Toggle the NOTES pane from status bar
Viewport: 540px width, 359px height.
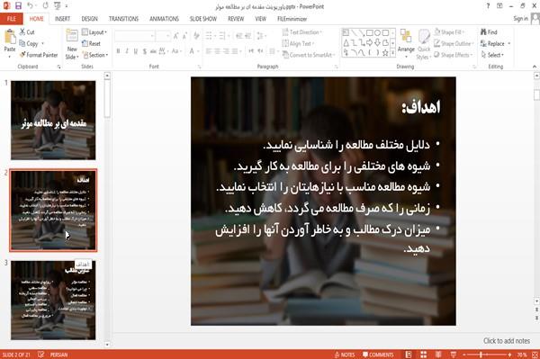(345, 355)
